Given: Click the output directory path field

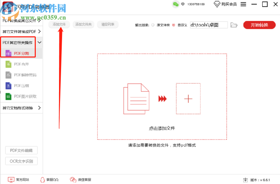Looking at the screenshot, I should coord(209,25).
